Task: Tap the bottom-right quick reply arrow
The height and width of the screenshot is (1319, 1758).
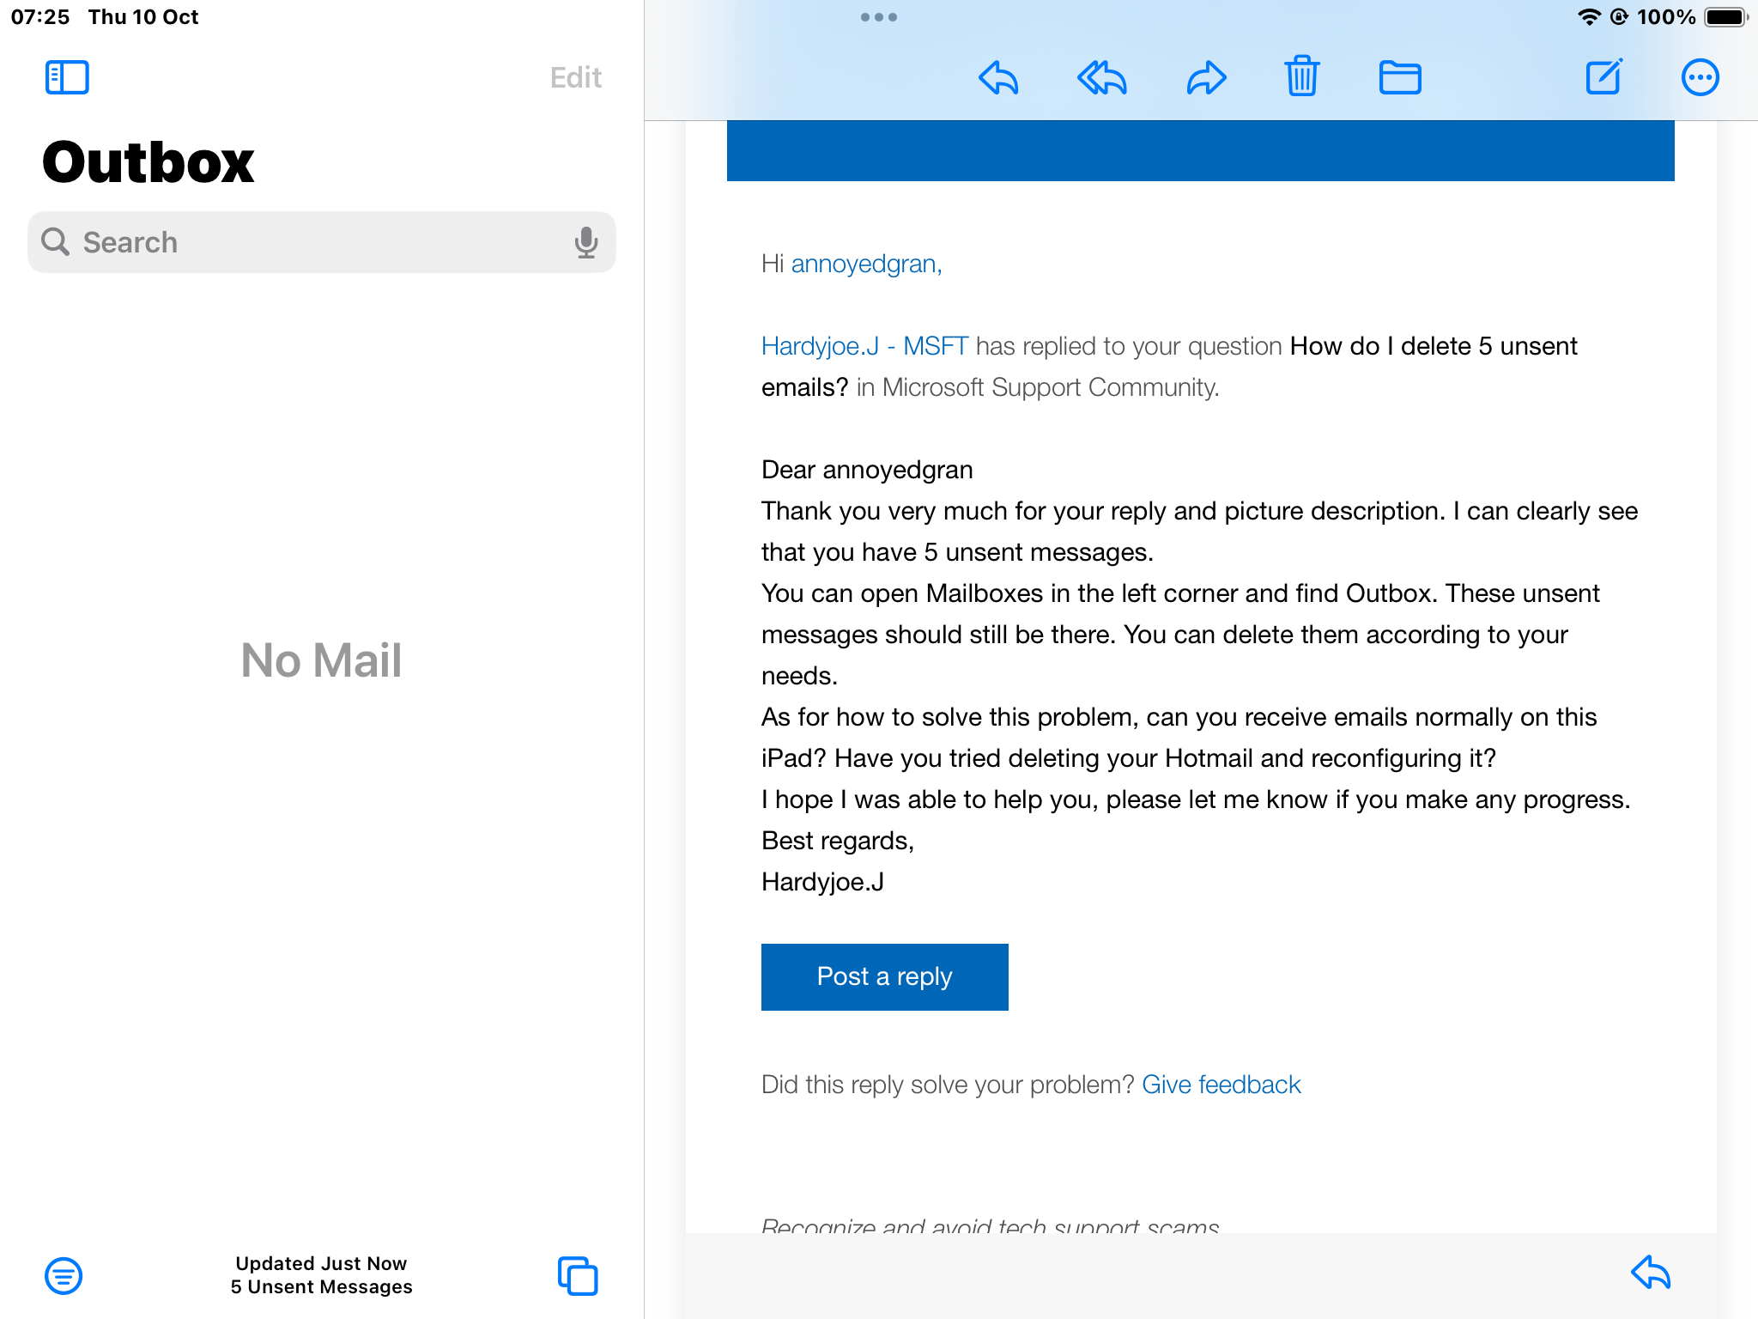Action: pos(1650,1272)
